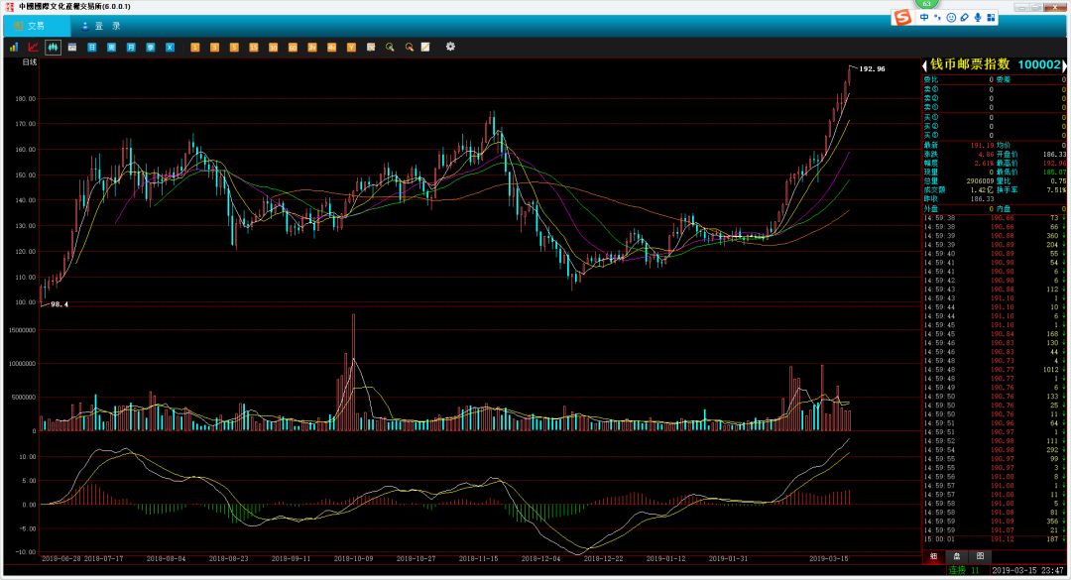Open Sogou skin/pen tool icon
This screenshot has height=580, width=1071.
click(x=965, y=18)
